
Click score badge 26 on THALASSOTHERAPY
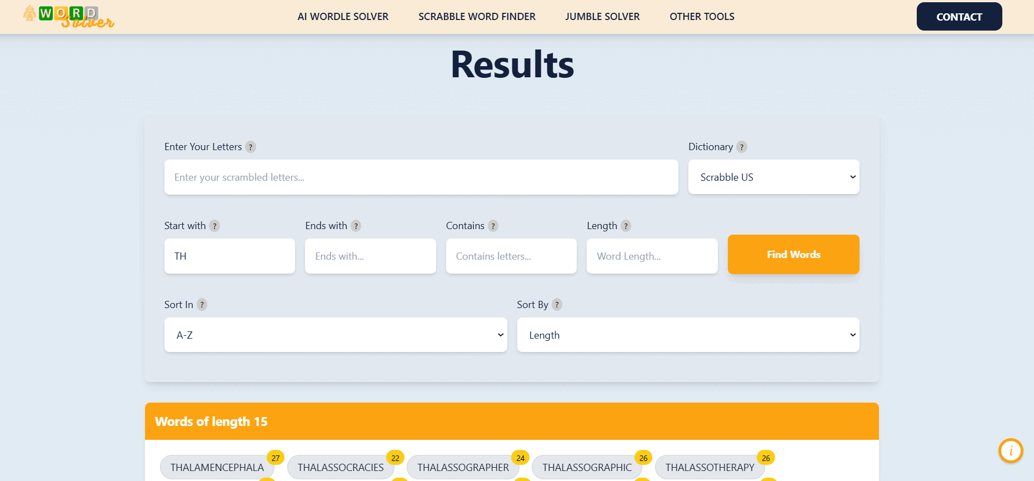click(x=766, y=458)
